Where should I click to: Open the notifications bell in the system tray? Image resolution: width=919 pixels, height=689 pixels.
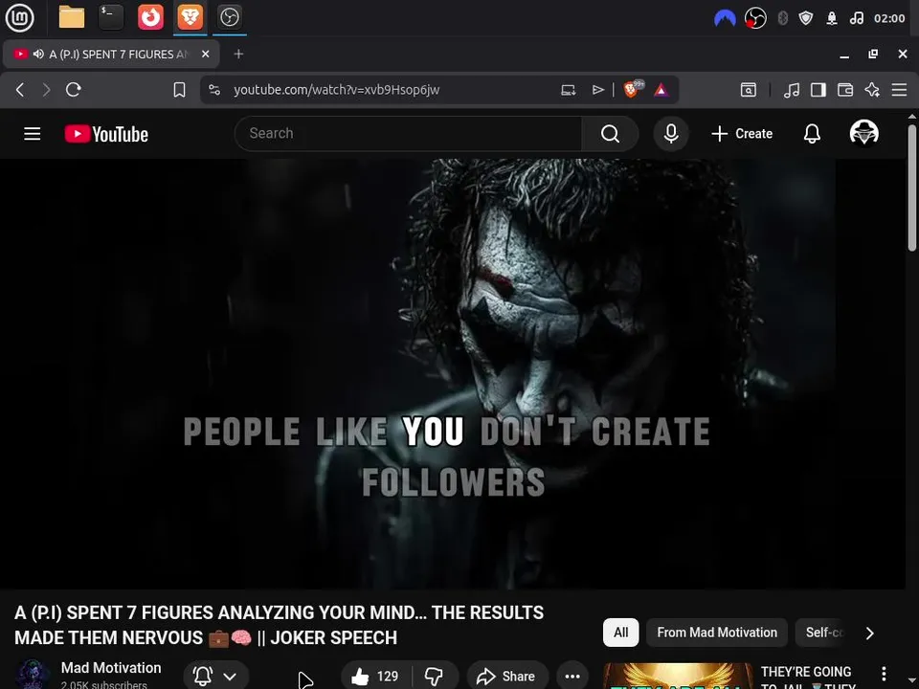[x=831, y=18]
